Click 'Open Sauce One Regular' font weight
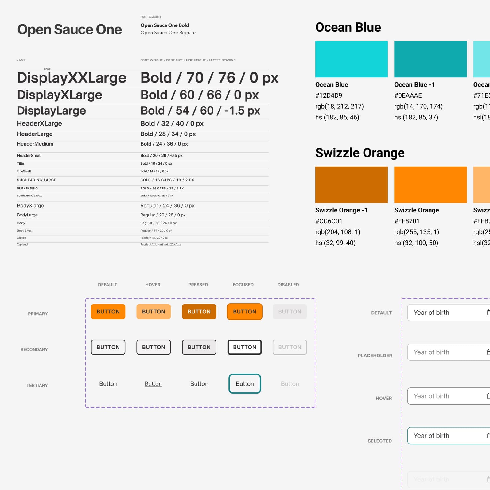 (168, 33)
